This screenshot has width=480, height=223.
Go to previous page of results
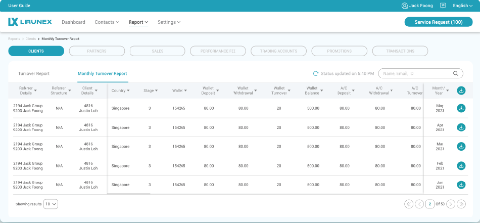[419, 204]
